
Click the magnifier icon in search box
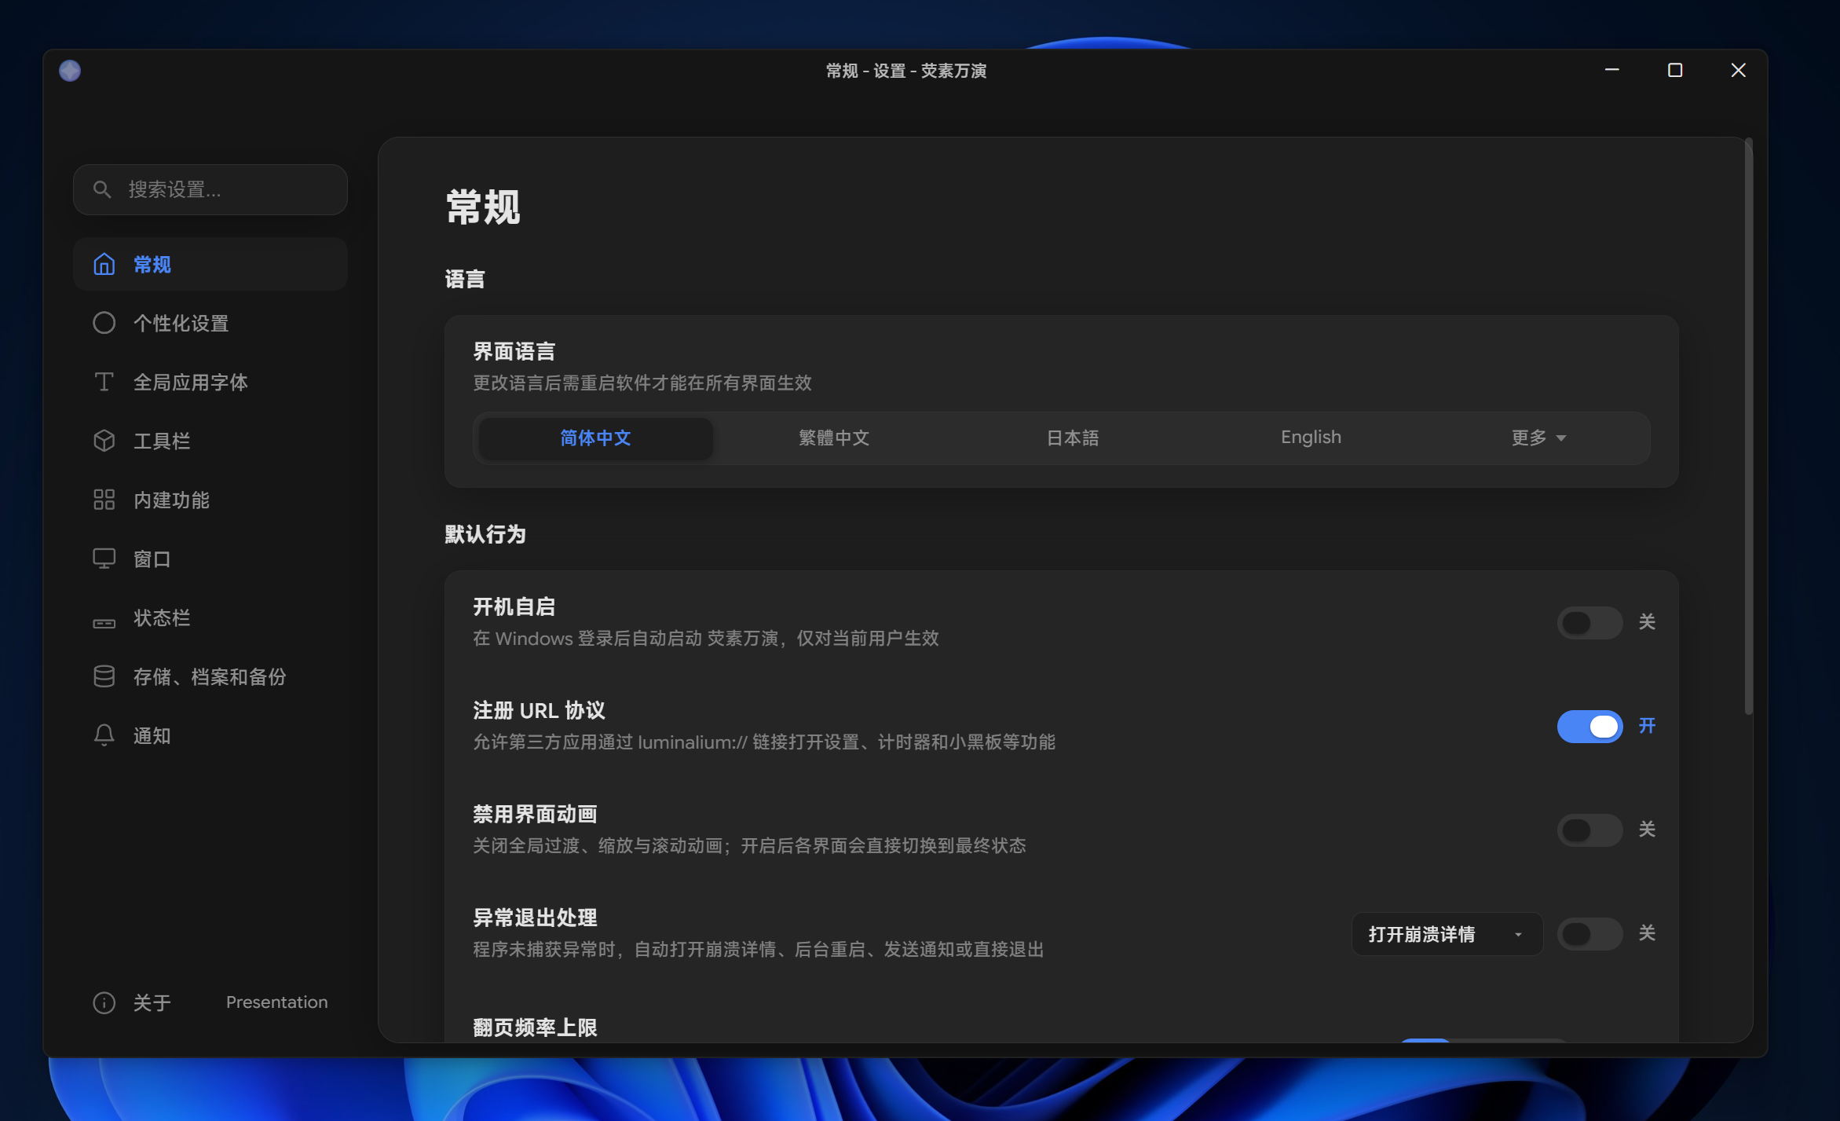click(x=102, y=189)
